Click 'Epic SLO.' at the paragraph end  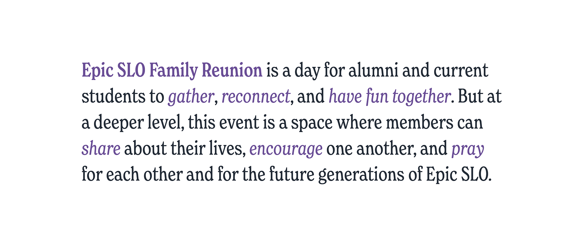[459, 175]
